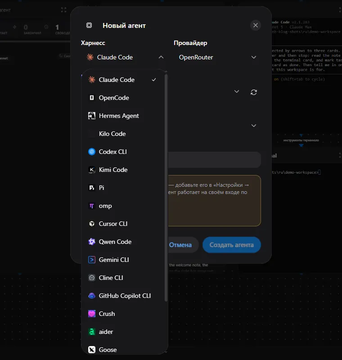The height and width of the screenshot is (360, 342).
Task: Click the pink Crush heart icon
Action: (x=92, y=314)
